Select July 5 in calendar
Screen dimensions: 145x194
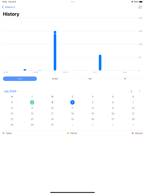pos(93,102)
